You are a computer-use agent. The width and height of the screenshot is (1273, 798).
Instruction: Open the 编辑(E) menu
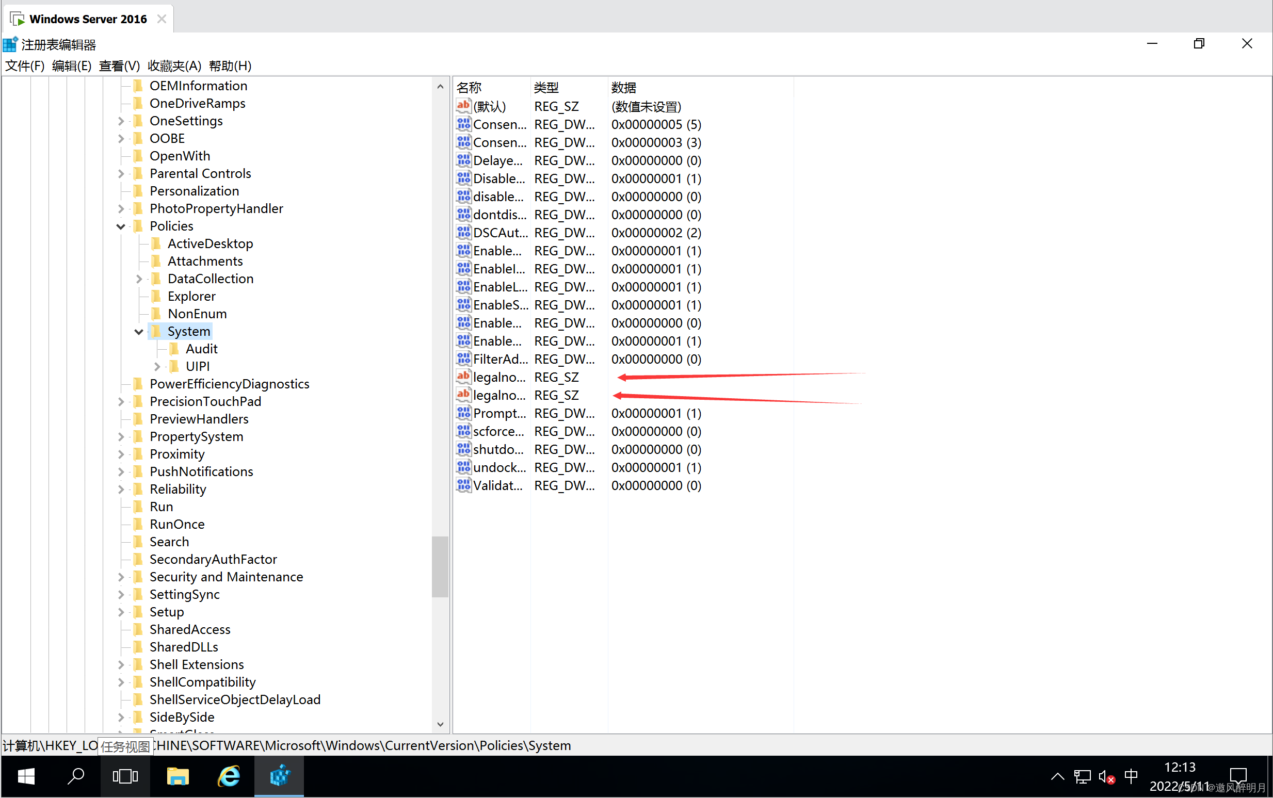tap(72, 66)
